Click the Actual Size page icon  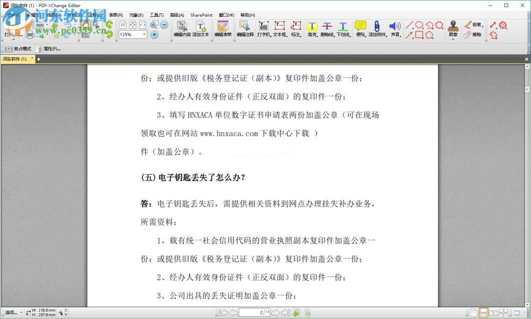point(123,25)
